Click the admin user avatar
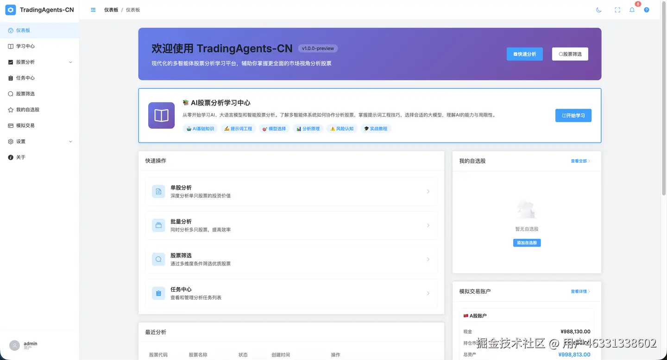 tap(15, 345)
